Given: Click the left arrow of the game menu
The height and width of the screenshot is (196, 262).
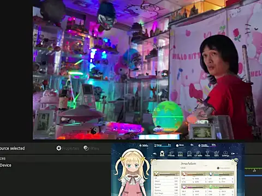Looking at the screenshot, I should click(x=154, y=154).
